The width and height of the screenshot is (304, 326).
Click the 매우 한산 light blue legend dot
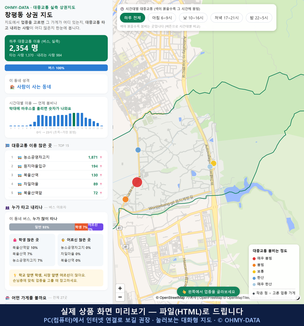(x=254, y=284)
